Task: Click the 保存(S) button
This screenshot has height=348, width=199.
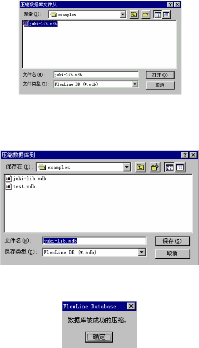Action: tap(172, 241)
